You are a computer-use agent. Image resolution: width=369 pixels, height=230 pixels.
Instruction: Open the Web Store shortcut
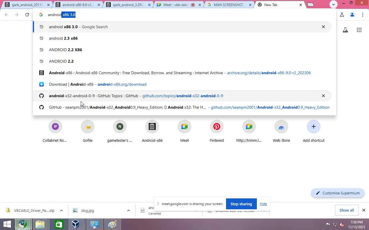click(x=281, y=131)
